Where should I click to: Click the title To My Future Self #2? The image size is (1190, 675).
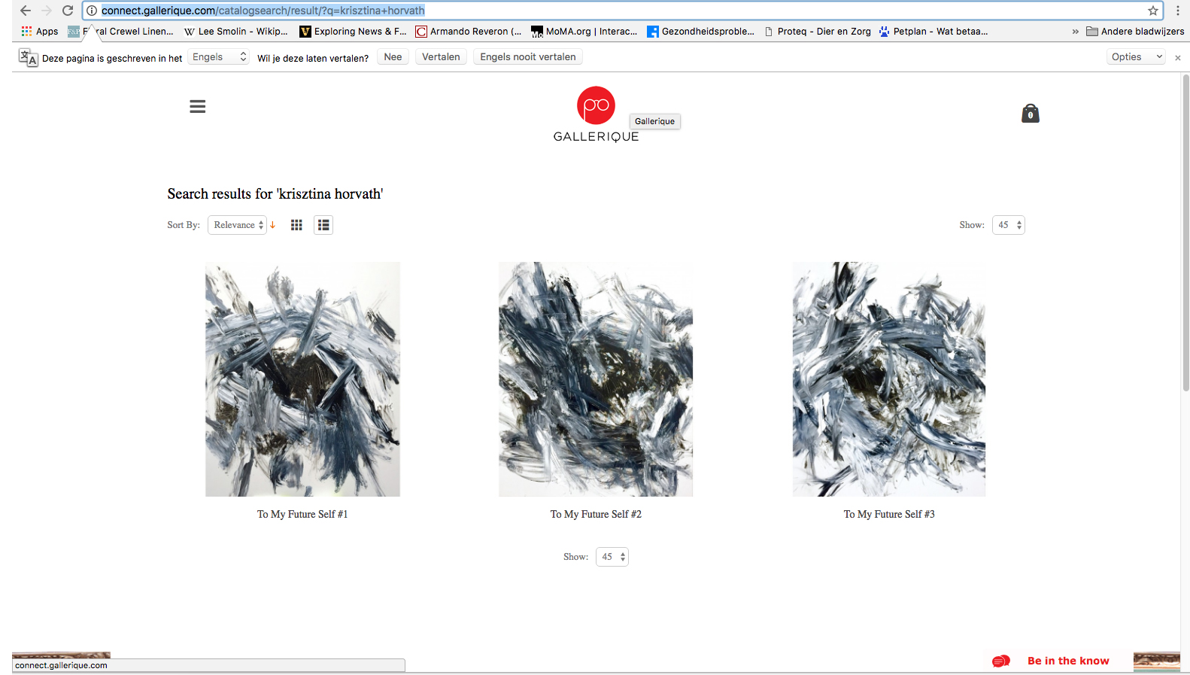click(x=596, y=515)
